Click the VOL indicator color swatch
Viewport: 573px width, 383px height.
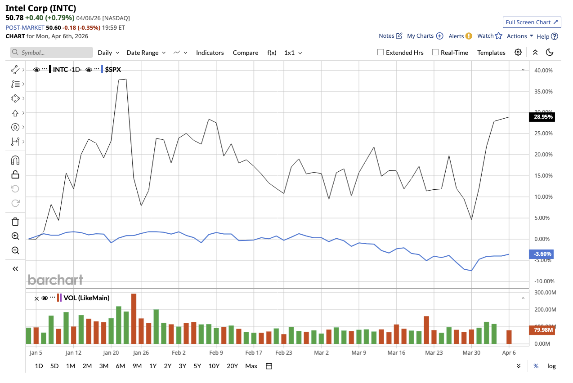59,298
